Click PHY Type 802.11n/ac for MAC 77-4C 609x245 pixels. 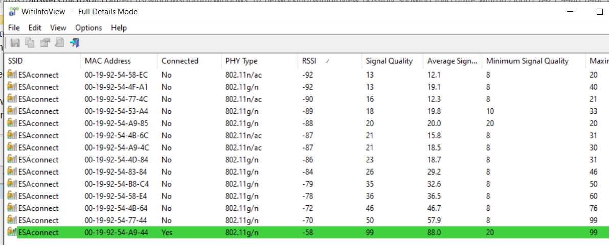tap(243, 99)
